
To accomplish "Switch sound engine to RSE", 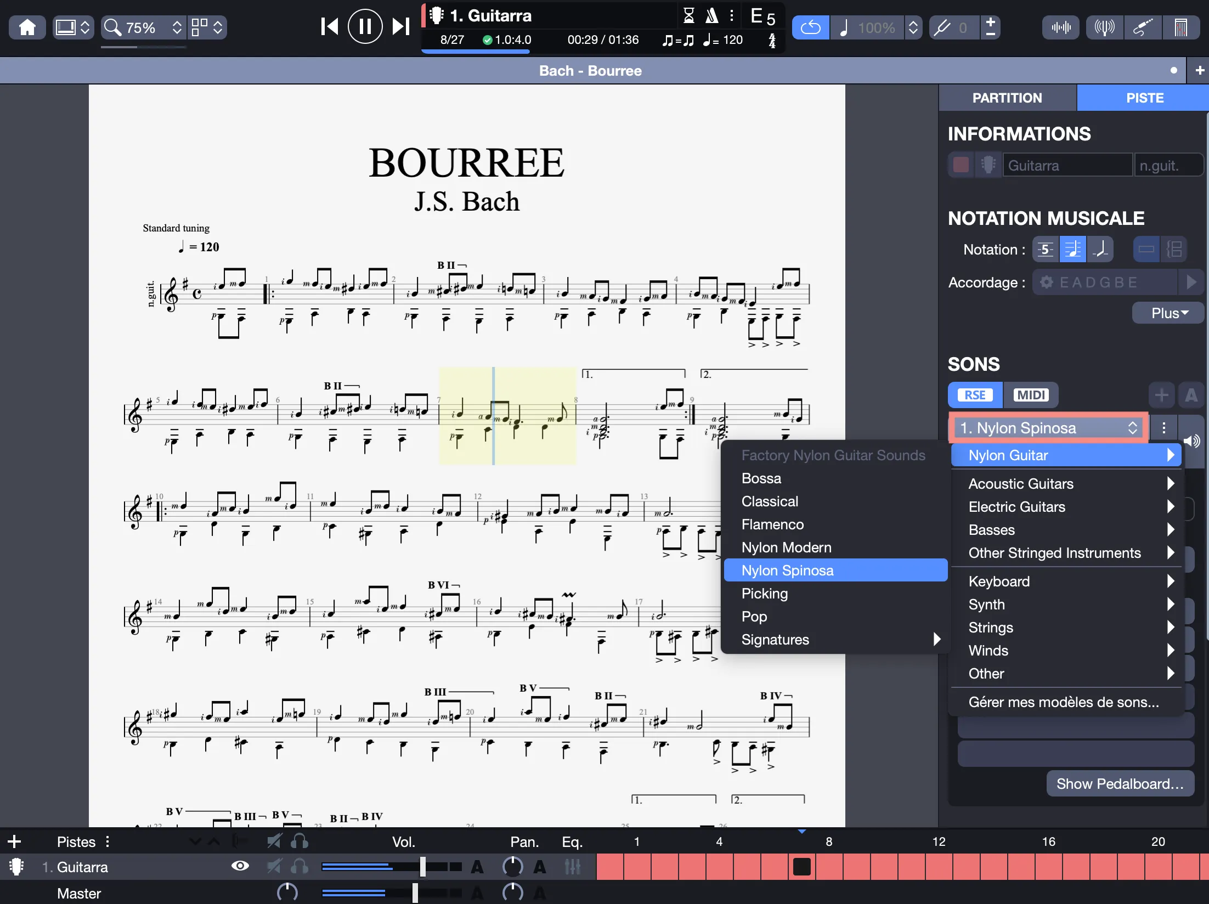I will [975, 395].
